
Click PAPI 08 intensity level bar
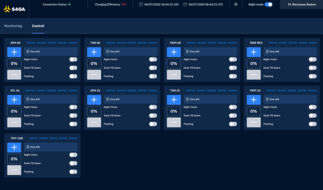click(x=213, y=43)
